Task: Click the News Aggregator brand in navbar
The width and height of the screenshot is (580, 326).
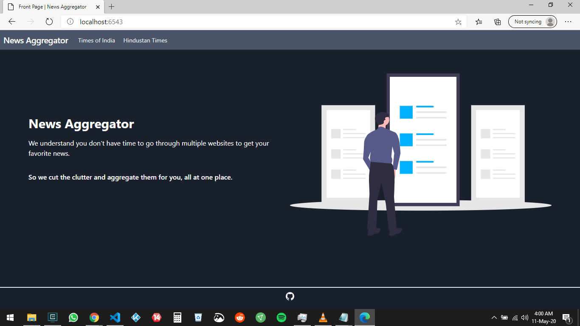Action: pos(36,40)
